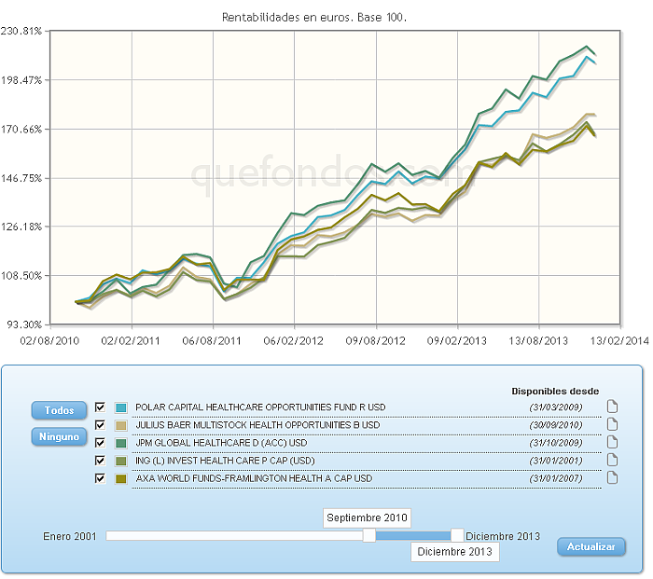Click the tan Julius Baer color swatch

coord(121,425)
